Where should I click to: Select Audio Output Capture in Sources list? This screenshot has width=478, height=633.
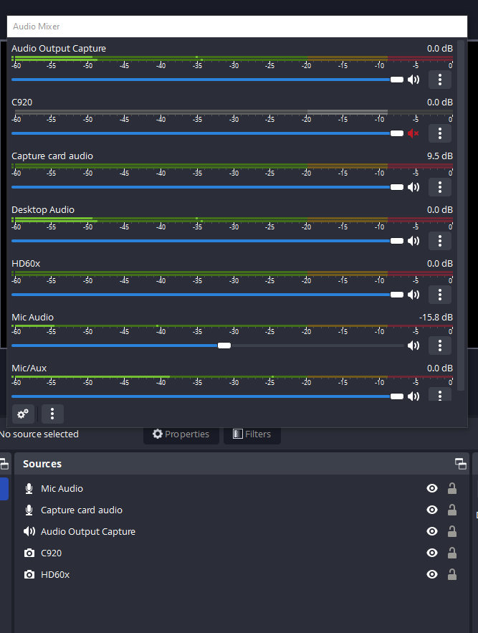pyautogui.click(x=242, y=531)
